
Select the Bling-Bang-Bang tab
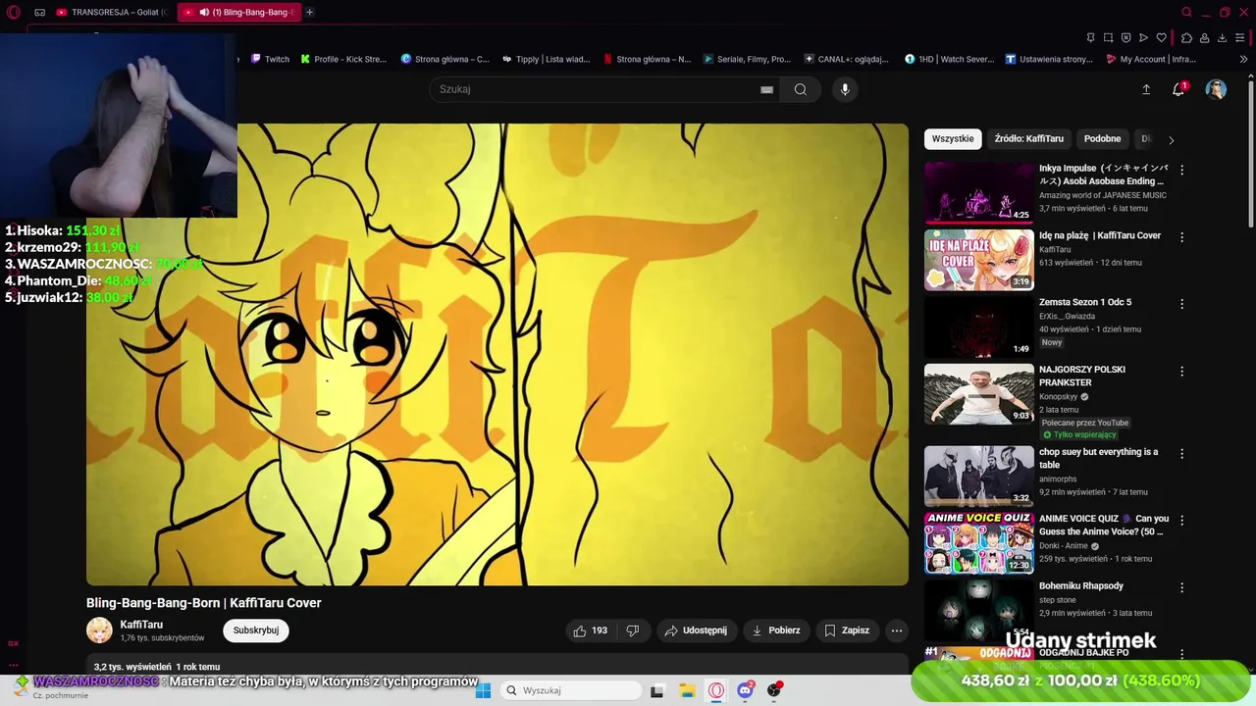(239, 12)
